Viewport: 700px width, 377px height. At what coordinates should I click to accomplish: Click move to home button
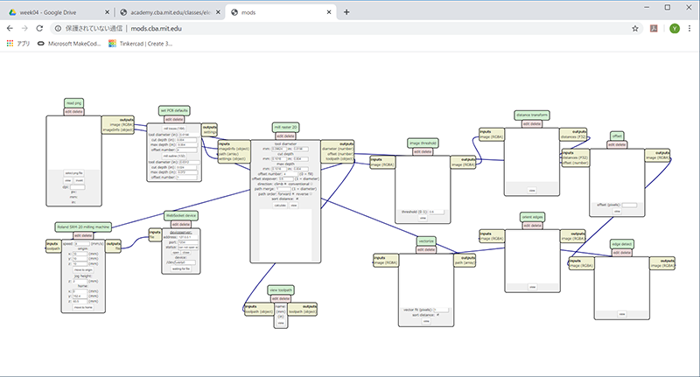[x=83, y=307]
